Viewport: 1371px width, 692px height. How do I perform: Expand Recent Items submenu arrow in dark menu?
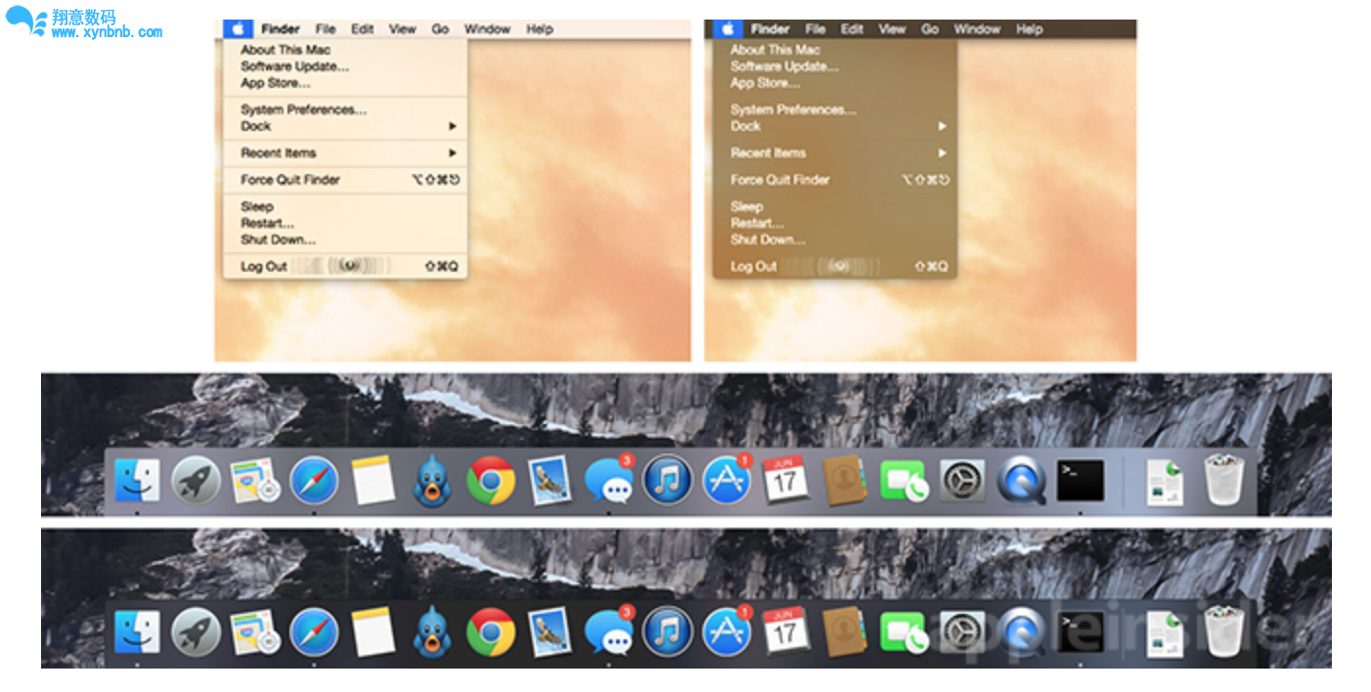click(943, 152)
